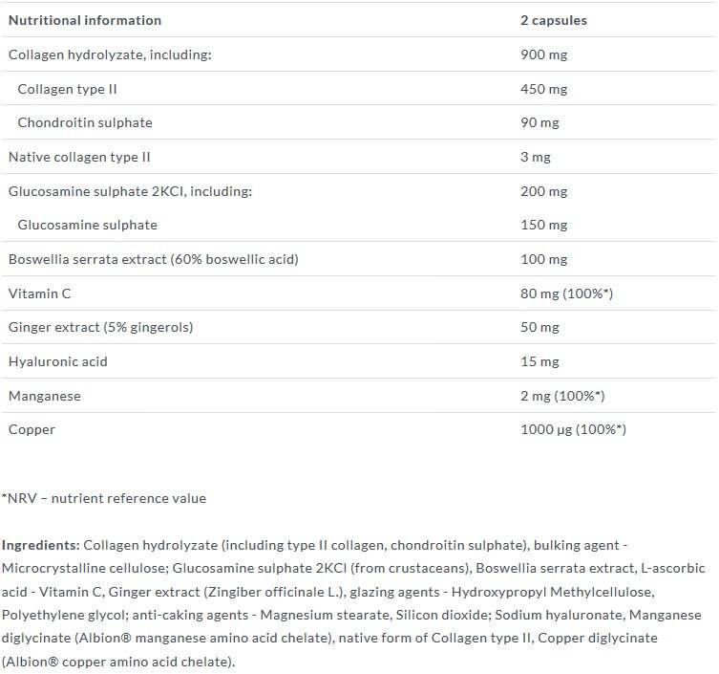Click the Boswellia serrata extract row label
This screenshot has width=719, height=674.
pyautogui.click(x=160, y=259)
